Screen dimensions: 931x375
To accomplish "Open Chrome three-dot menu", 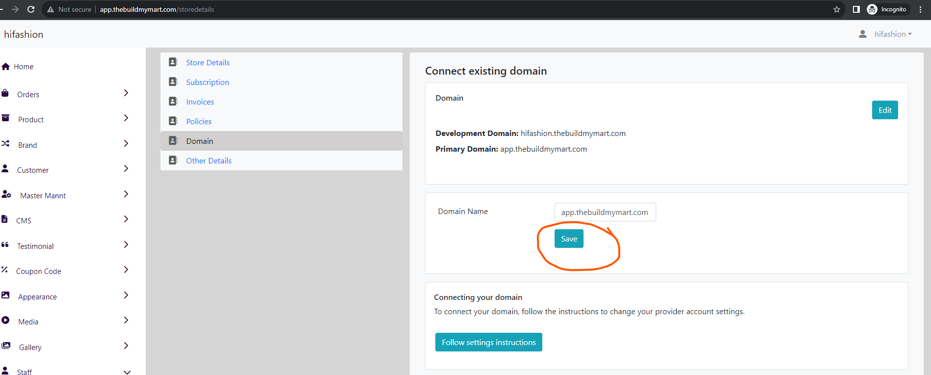I will 920,9.
